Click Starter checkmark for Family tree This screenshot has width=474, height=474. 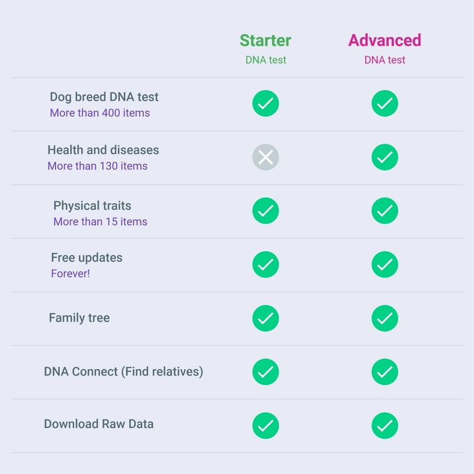(265, 318)
